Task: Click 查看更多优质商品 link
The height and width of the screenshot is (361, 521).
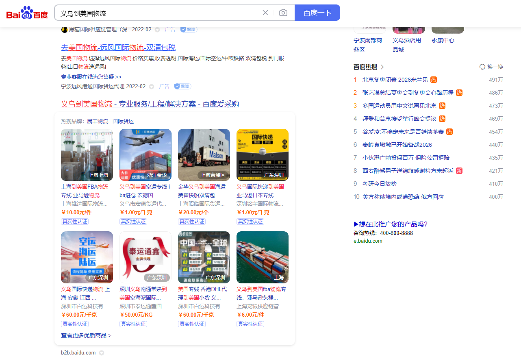Action: [86, 335]
